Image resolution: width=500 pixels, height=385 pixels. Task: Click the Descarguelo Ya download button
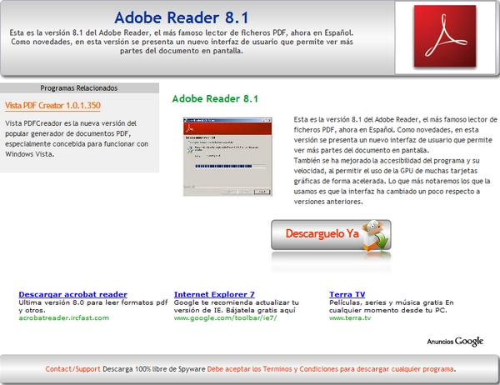point(331,235)
